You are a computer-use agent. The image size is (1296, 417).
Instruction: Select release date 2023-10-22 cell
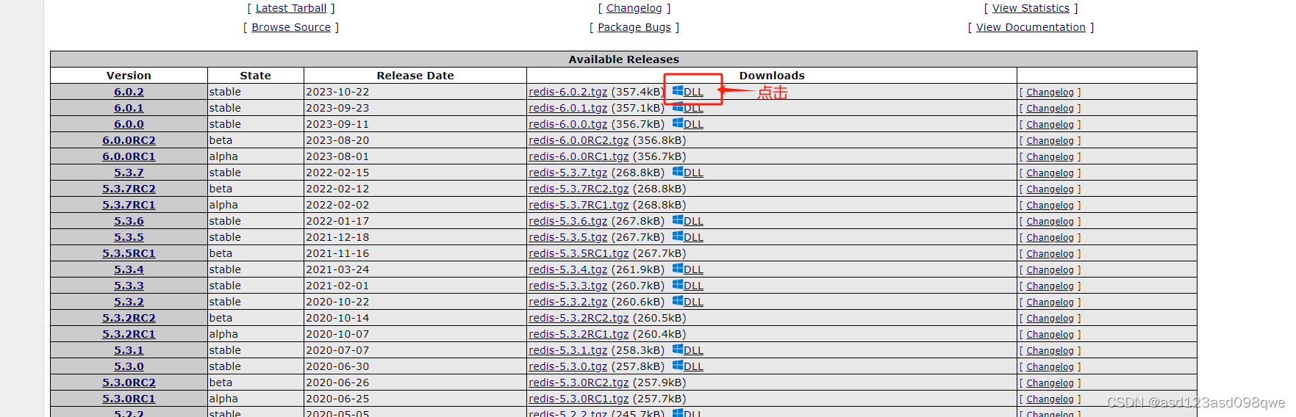pos(415,92)
